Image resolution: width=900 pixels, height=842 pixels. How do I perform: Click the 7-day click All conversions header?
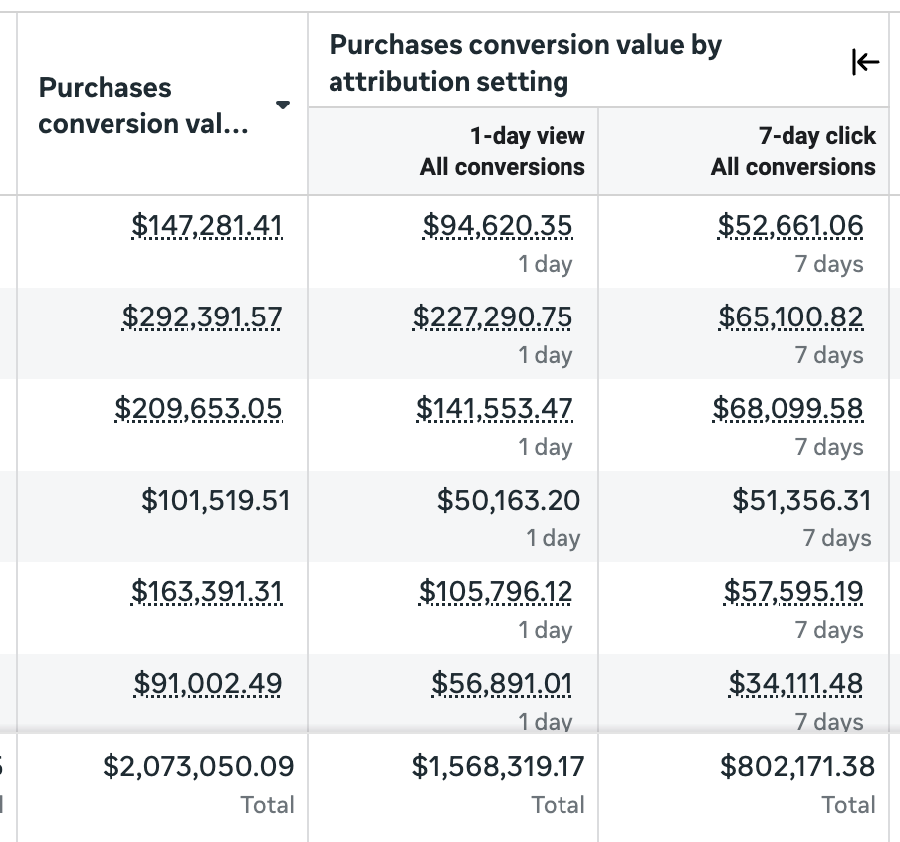[792, 151]
